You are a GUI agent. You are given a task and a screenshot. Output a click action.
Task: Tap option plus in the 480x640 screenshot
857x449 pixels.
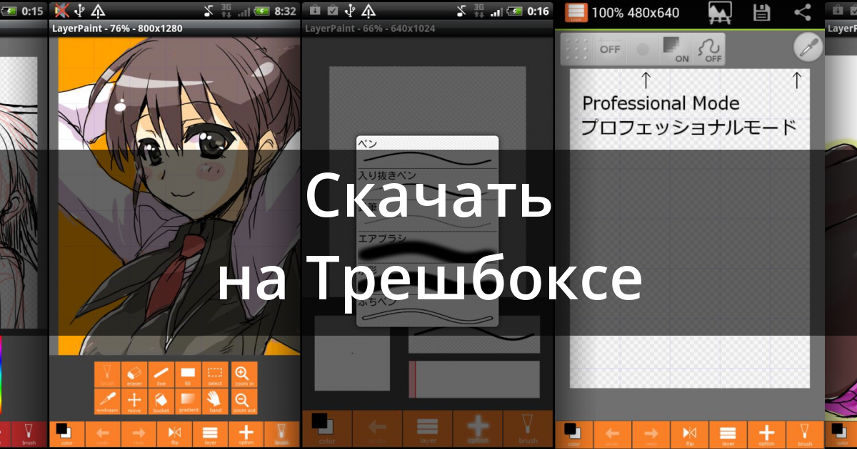click(766, 434)
